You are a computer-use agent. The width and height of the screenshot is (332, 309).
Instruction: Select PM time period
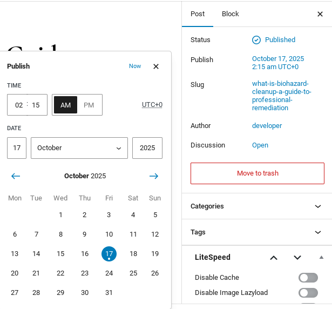point(89,105)
